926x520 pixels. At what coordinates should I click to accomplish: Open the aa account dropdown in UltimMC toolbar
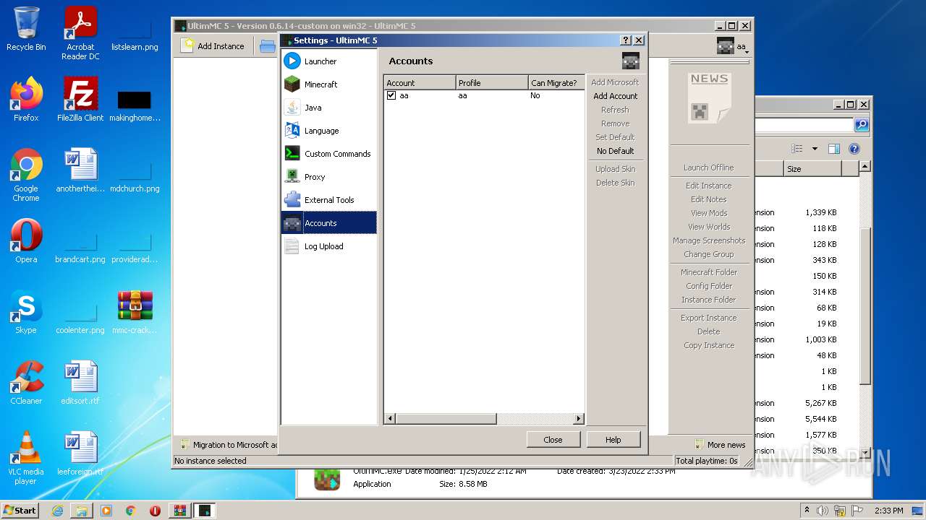point(732,47)
